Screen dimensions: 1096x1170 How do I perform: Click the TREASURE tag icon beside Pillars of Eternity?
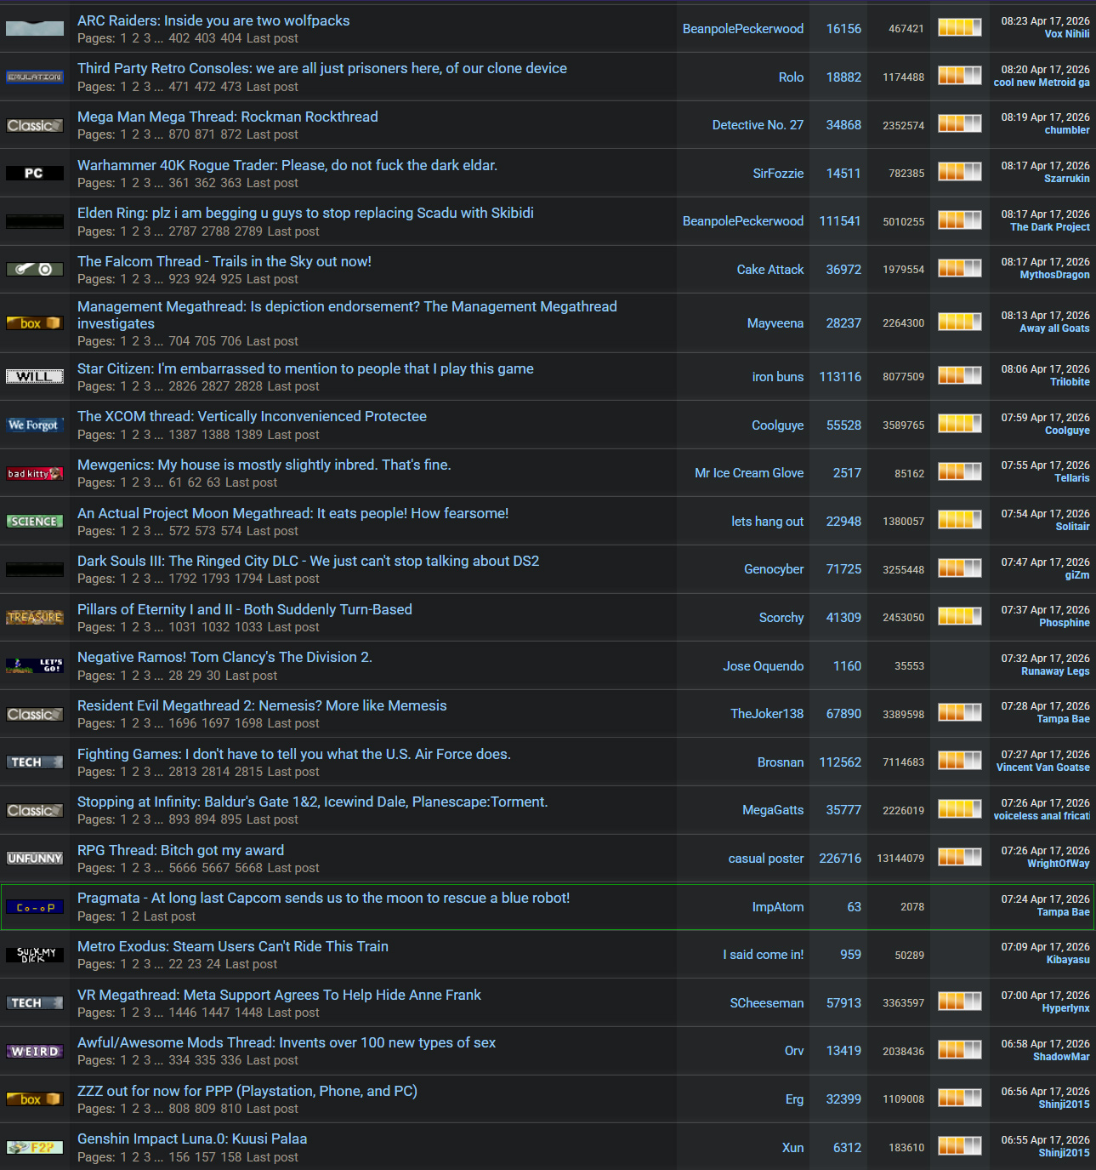pyautogui.click(x=35, y=618)
